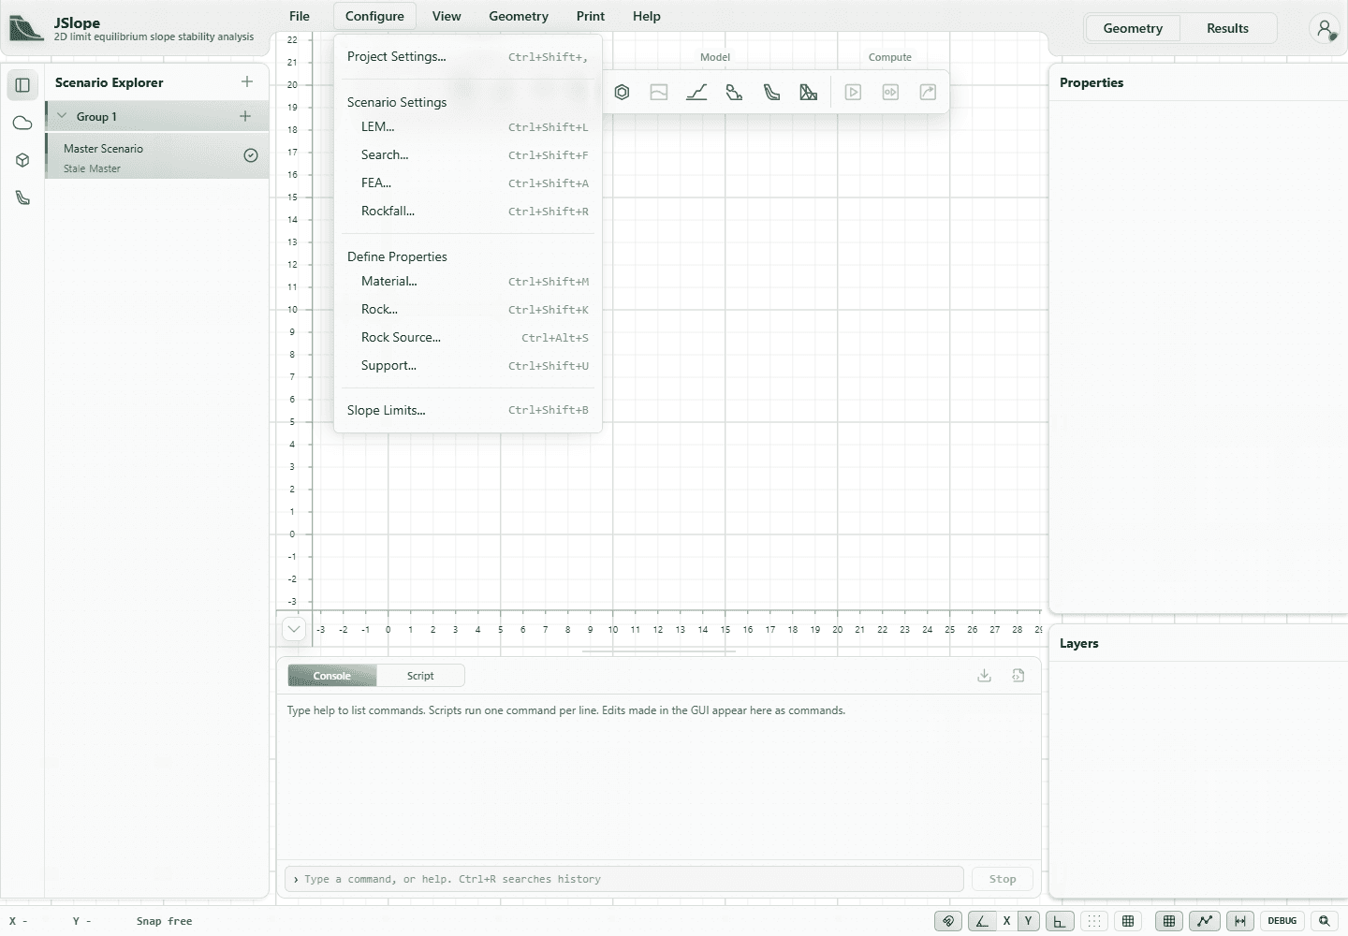
Task: Open the 3D cube panel in the sidebar
Action: tap(22, 160)
